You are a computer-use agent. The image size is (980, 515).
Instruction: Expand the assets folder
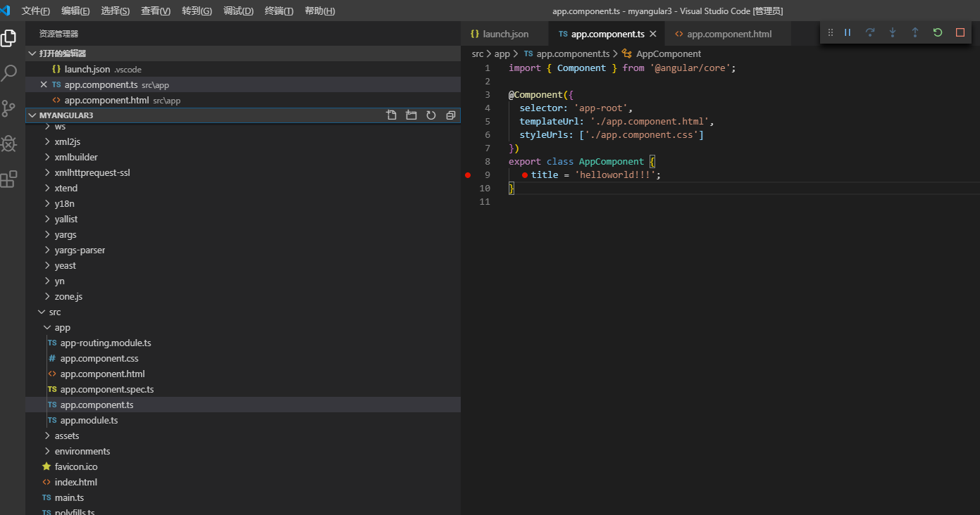coord(243,436)
